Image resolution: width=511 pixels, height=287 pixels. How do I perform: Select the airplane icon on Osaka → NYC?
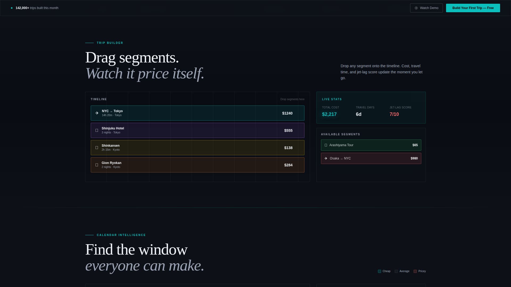[326, 158]
